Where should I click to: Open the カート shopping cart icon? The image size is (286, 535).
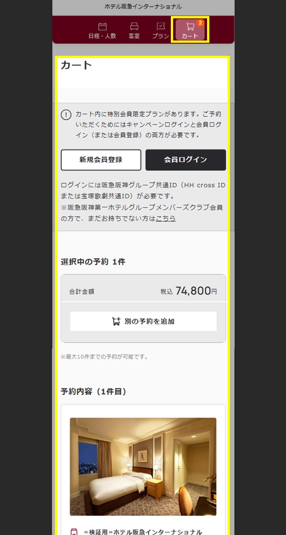(x=190, y=30)
